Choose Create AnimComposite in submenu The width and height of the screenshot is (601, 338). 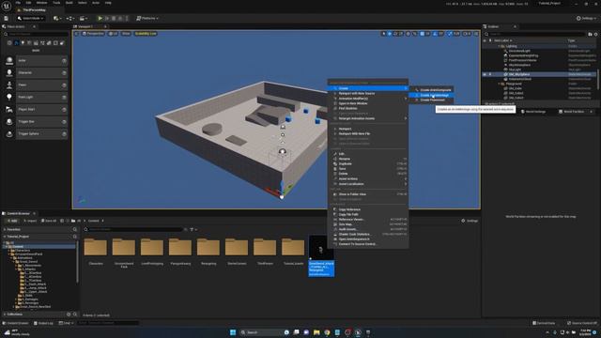point(431,90)
